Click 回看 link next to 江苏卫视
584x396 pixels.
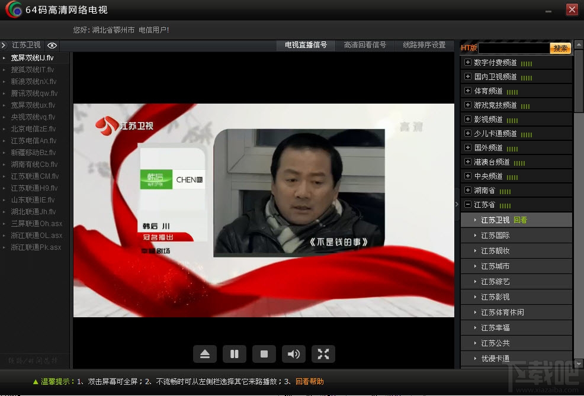[520, 220]
